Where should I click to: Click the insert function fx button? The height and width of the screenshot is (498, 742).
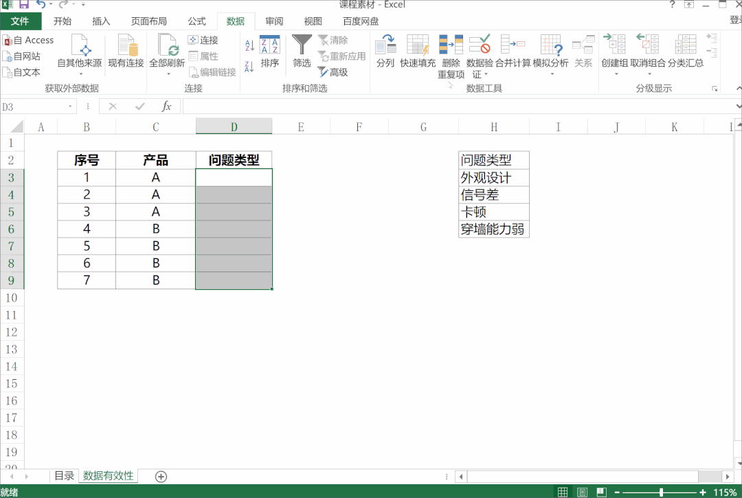coord(166,106)
